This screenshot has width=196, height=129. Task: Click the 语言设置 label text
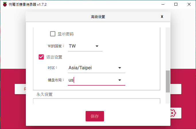[54, 57]
